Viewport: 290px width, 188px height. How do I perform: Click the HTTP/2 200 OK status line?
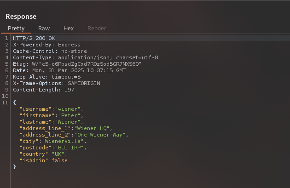[x=35, y=38]
